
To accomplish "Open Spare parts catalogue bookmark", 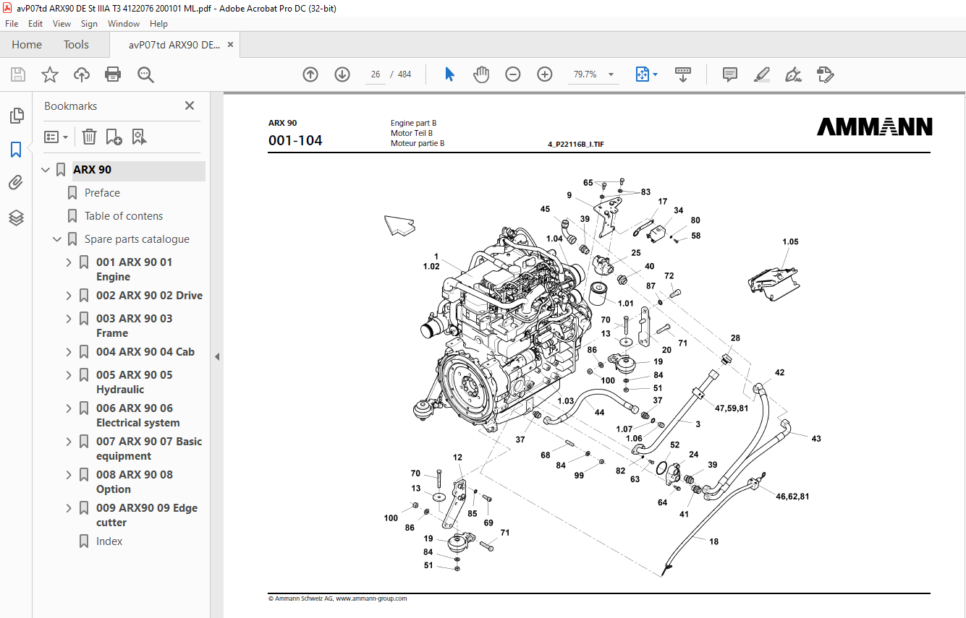I will pyautogui.click(x=137, y=239).
